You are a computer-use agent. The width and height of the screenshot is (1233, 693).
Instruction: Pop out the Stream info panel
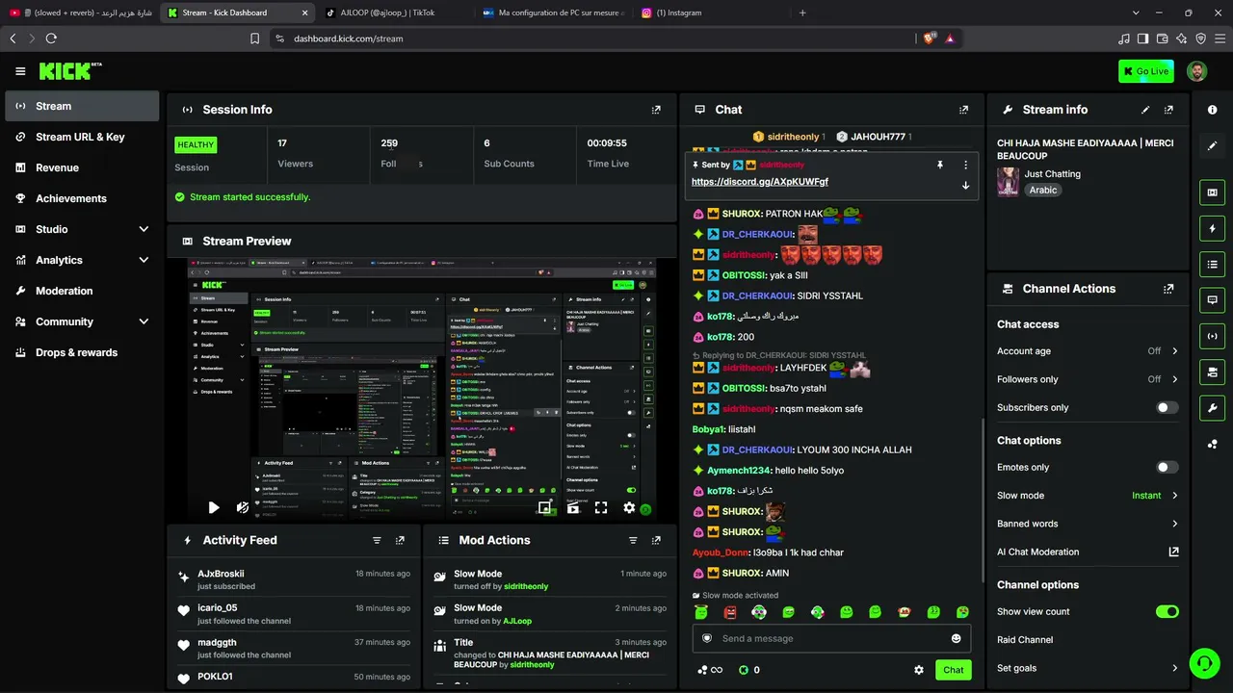pos(1168,110)
